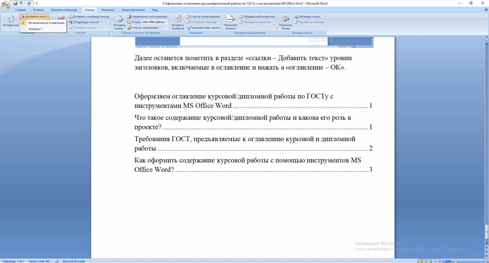Open the round Office button menu
489x263 pixels.
tap(5, 5)
